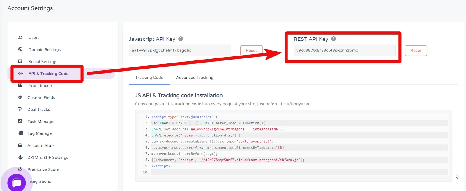Switch to the Advanced Tracking tab
This screenshot has width=466, height=191.
pos(195,78)
